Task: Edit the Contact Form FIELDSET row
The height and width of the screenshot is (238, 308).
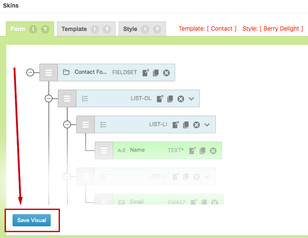Action: pos(146,73)
